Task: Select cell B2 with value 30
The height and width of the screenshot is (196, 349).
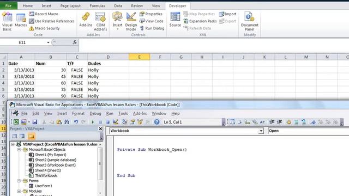Action: point(51,70)
